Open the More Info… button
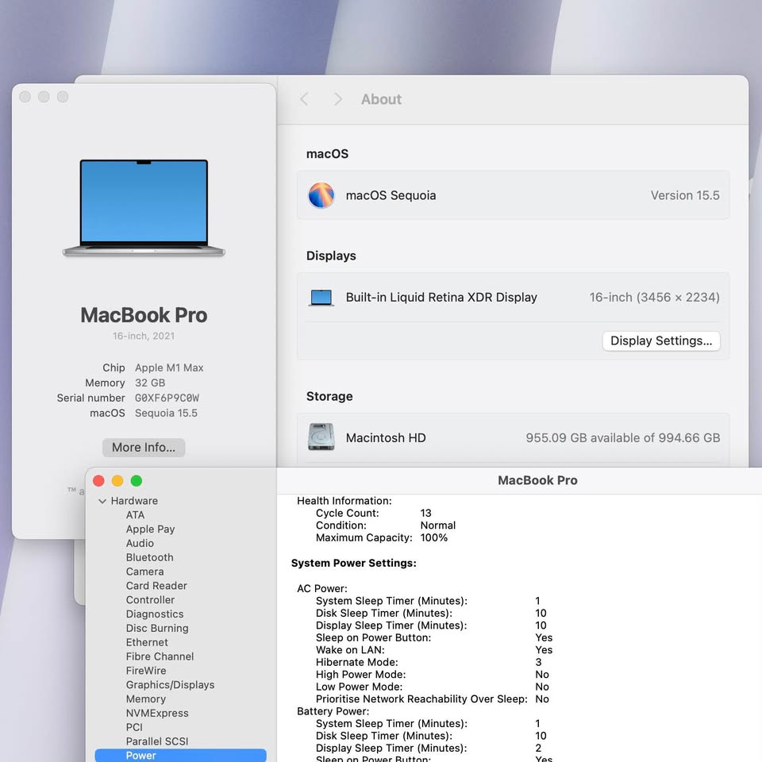This screenshot has height=762, width=762. click(x=144, y=447)
